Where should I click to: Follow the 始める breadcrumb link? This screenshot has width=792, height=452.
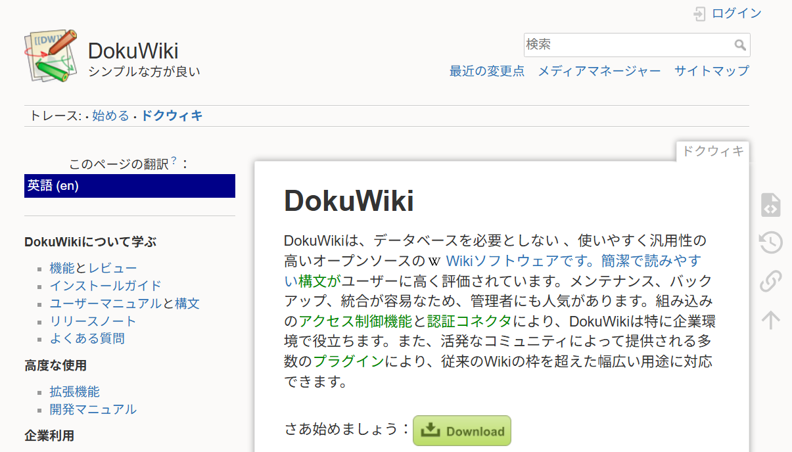[x=110, y=116]
